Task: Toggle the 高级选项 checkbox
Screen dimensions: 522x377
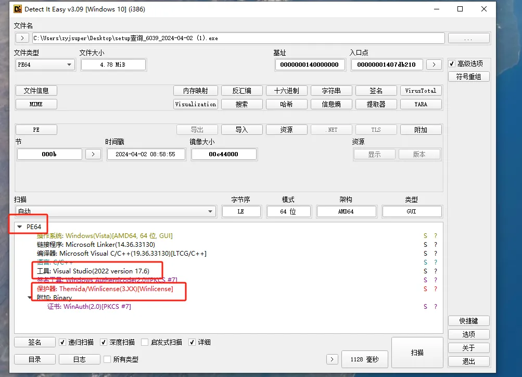Action: coord(452,64)
